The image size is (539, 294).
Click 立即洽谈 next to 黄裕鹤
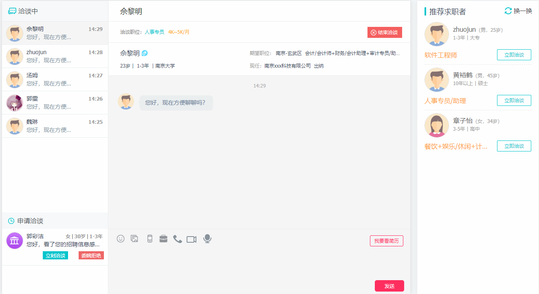point(514,100)
